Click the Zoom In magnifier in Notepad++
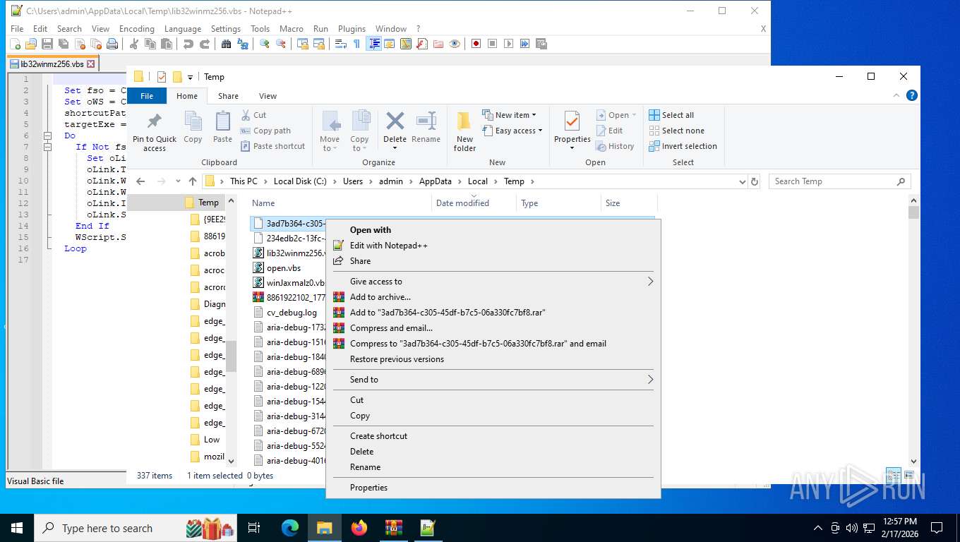The width and height of the screenshot is (960, 542). [265, 44]
